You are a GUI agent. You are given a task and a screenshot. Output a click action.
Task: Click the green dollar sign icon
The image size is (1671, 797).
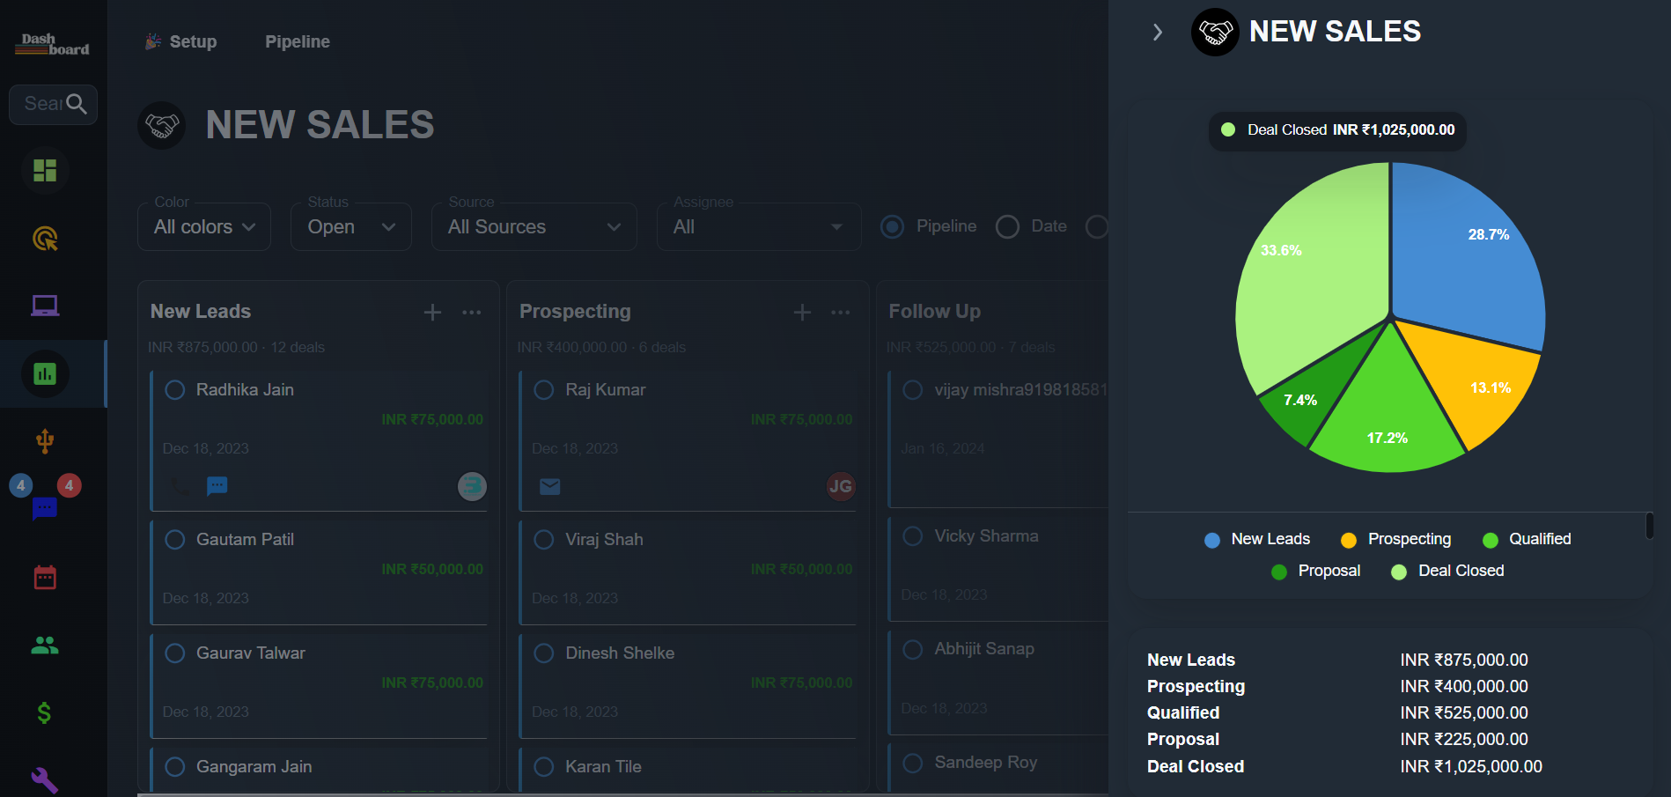click(45, 712)
